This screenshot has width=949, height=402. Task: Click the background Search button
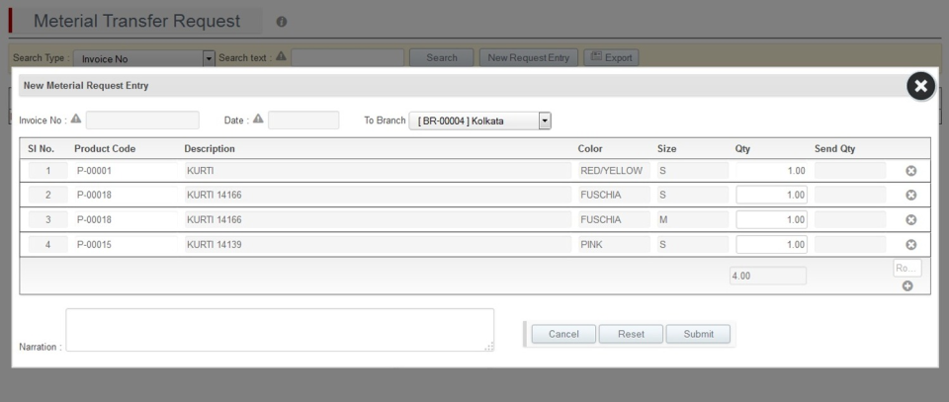point(441,57)
